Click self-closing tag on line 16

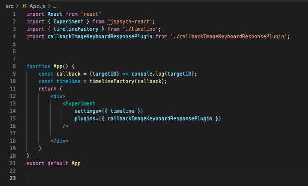(x=65, y=126)
